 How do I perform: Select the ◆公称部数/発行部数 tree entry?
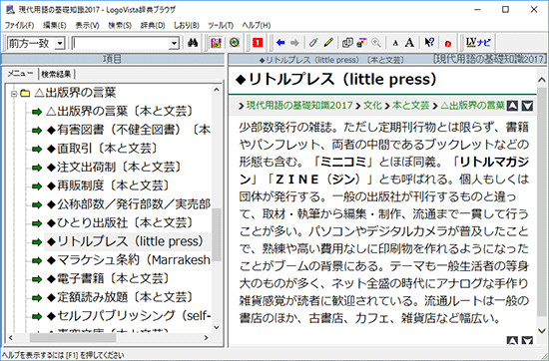point(129,204)
